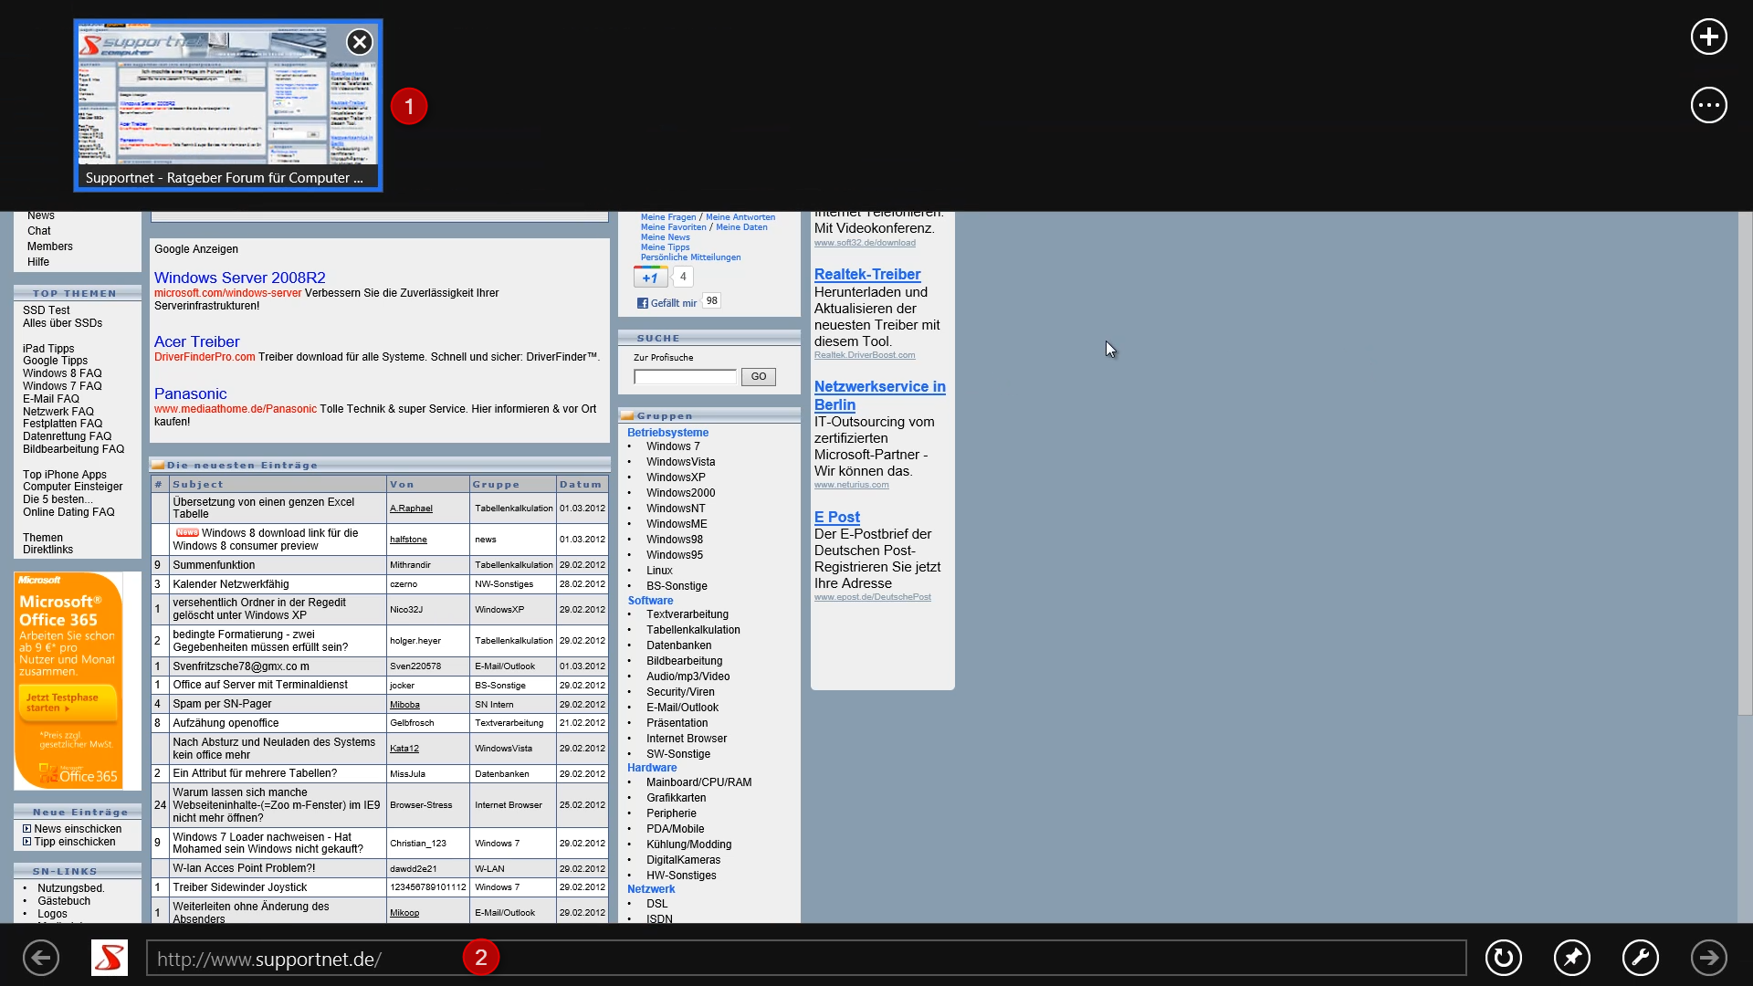The image size is (1753, 986).
Task: Open Chat in the left navigation
Action: 39,231
